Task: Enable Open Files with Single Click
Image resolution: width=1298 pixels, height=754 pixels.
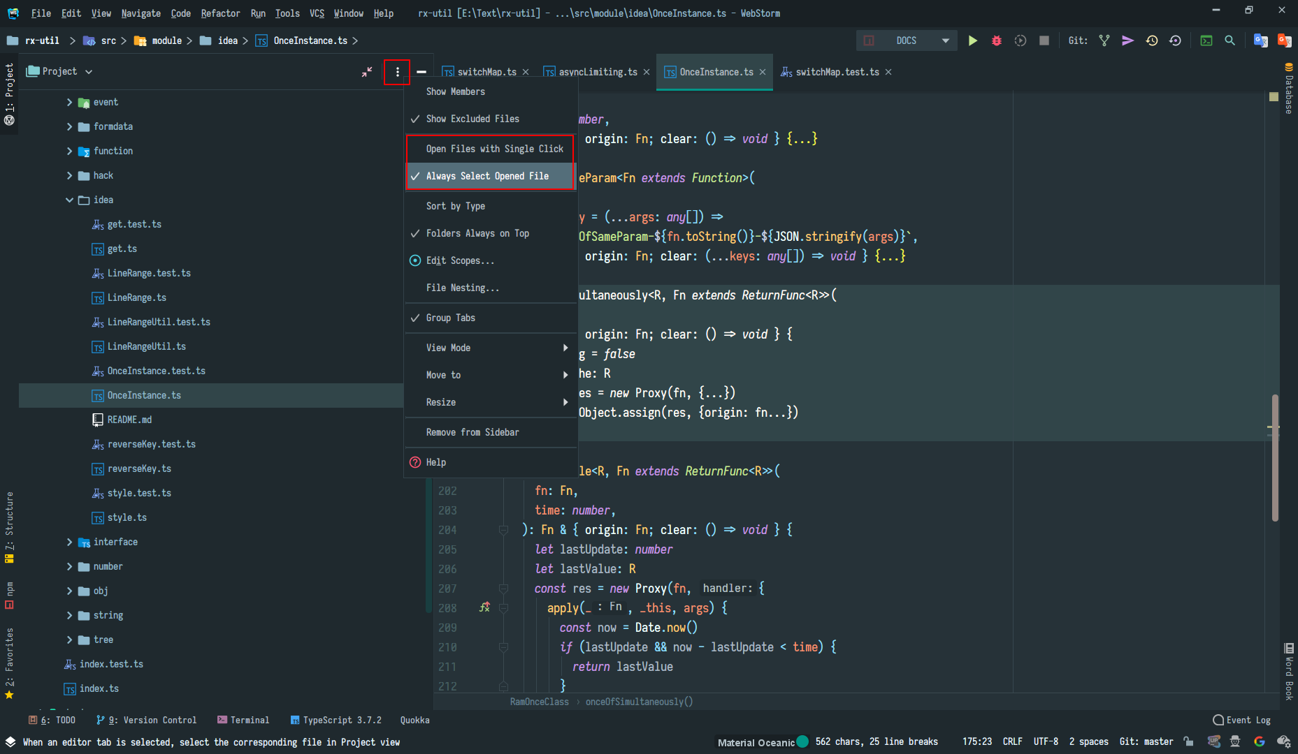Action: (491, 149)
